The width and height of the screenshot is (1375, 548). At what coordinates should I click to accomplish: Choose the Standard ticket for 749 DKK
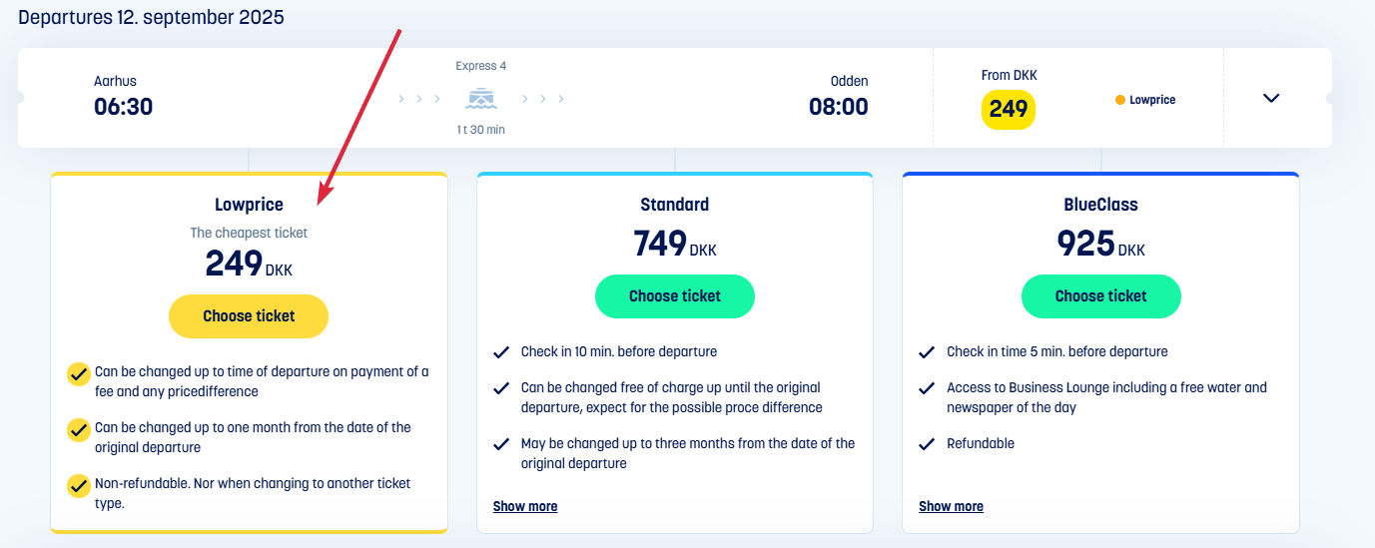[x=675, y=296]
